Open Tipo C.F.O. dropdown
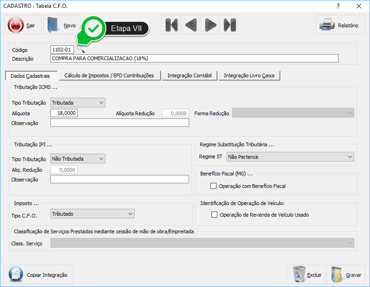This screenshot has width=370, height=287. [x=92, y=213]
